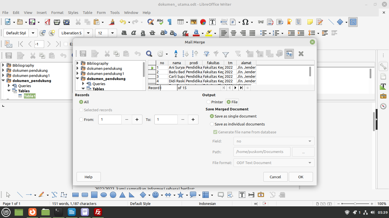Viewport: 389px width, 218px height.
Task: Select Save as individual documents option
Action: pyautogui.click(x=212, y=124)
